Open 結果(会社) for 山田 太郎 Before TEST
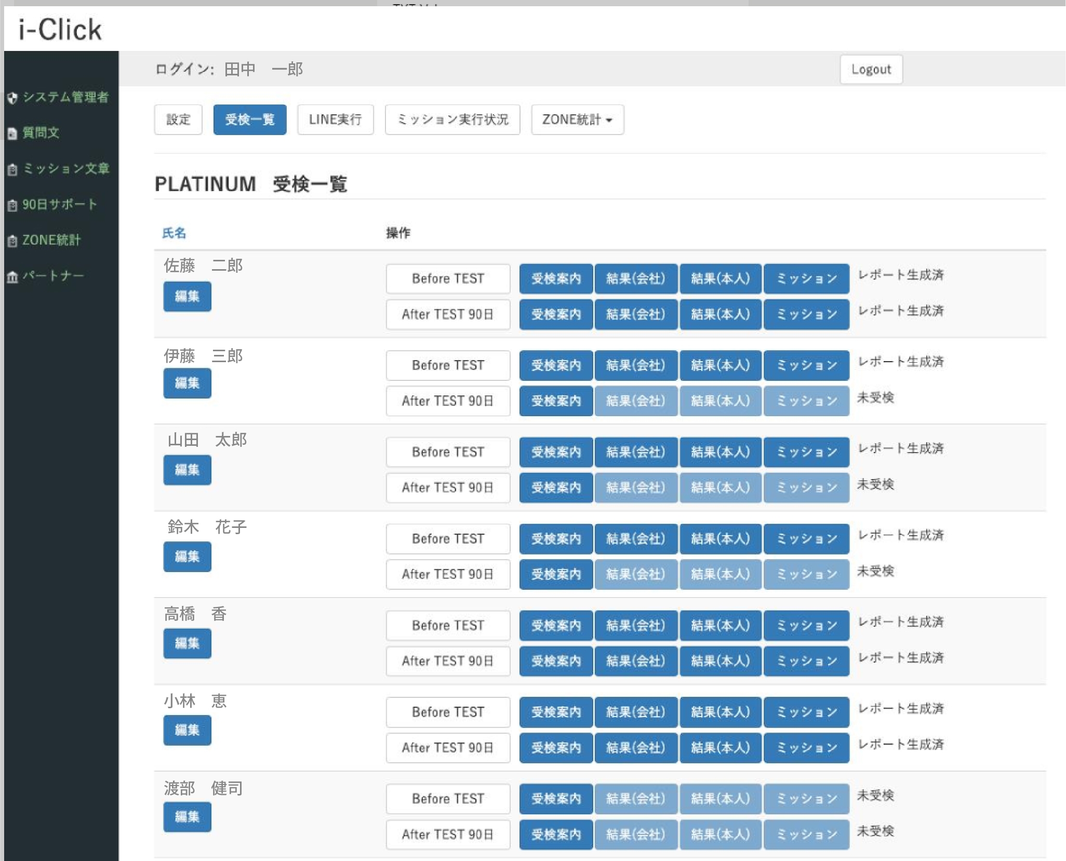 [636, 452]
